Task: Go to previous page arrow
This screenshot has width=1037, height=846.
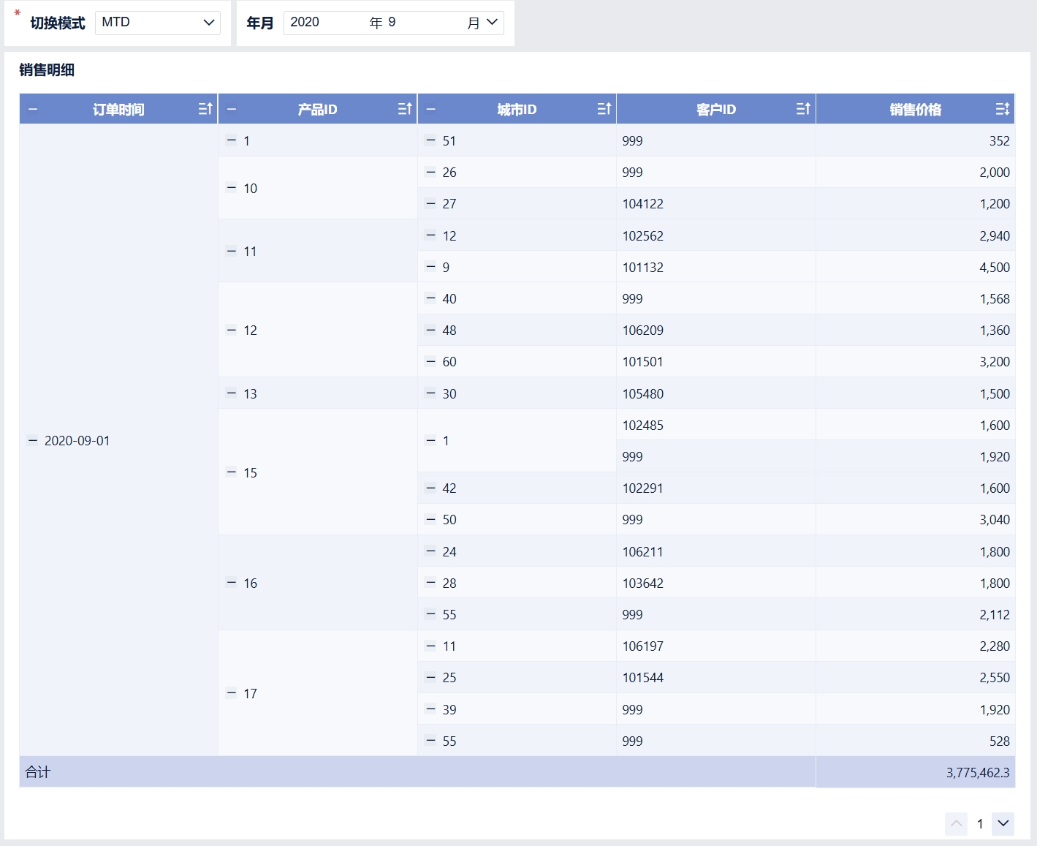Action: pyautogui.click(x=956, y=824)
